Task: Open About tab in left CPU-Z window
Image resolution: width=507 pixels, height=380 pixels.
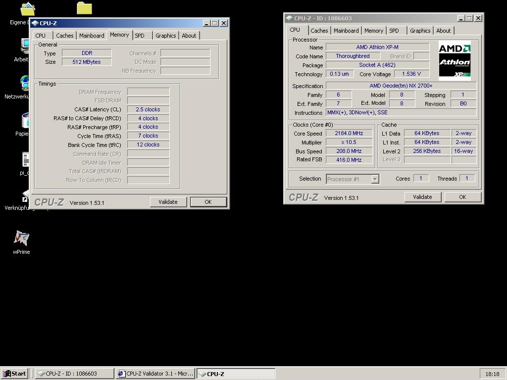Action: click(189, 36)
